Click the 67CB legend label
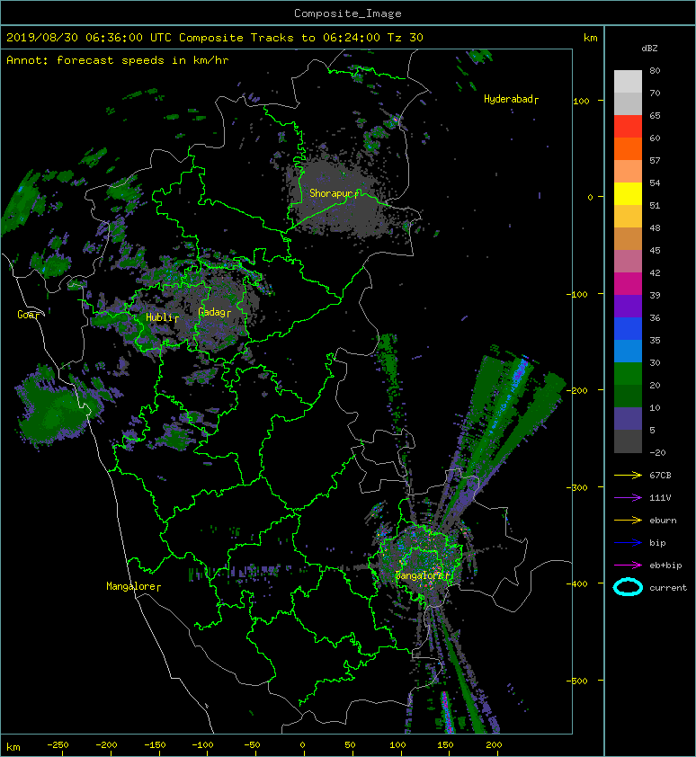 660,475
